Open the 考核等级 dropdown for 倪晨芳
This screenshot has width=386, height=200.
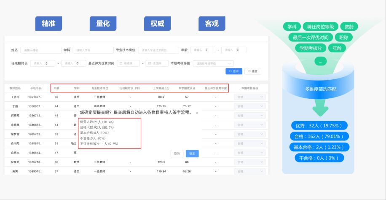[250, 162]
